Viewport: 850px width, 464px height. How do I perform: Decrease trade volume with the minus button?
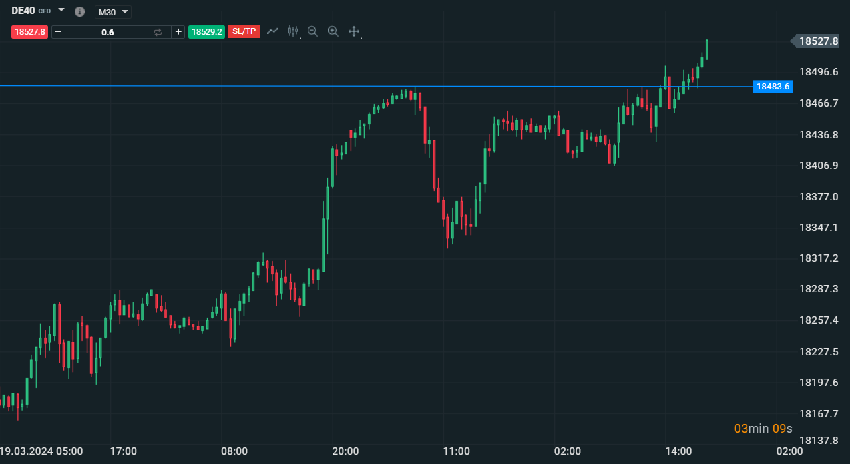[58, 32]
